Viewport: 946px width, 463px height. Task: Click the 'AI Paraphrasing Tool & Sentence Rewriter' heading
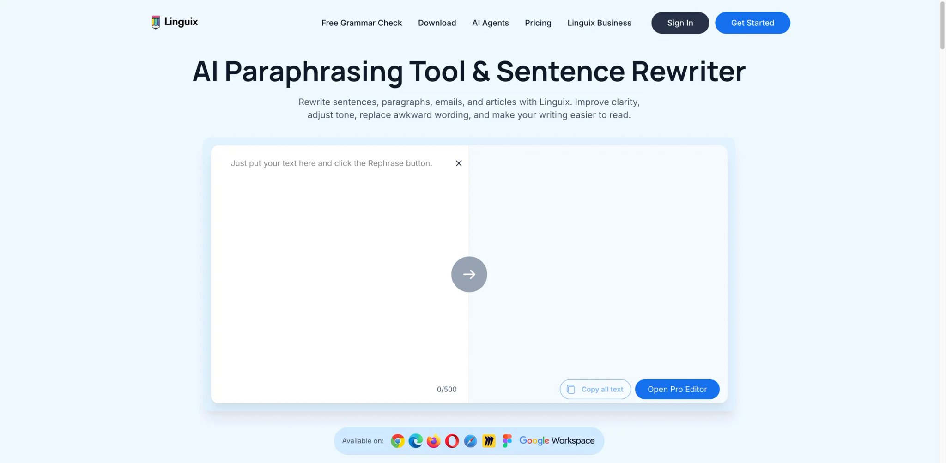coord(469,72)
